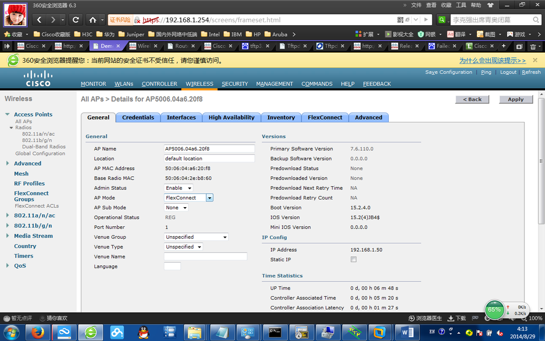The width and height of the screenshot is (545, 341).
Task: Open the Admin Status dropdown
Action: (179, 188)
